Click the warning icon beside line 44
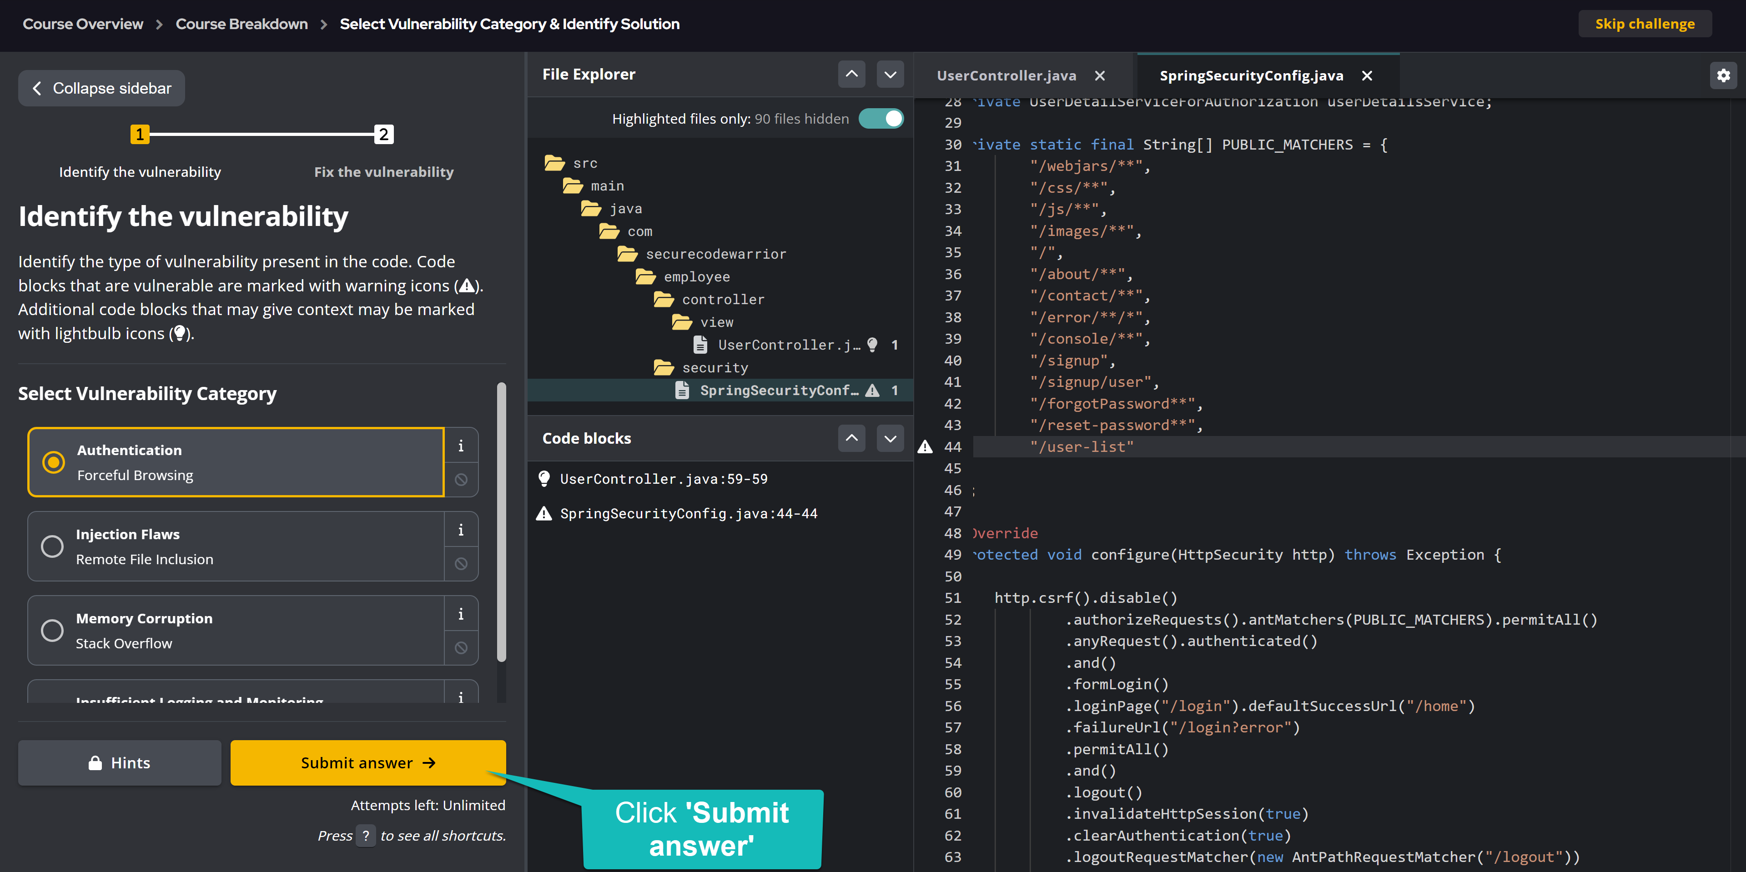Screen dimensions: 1746x872 tap(925, 446)
